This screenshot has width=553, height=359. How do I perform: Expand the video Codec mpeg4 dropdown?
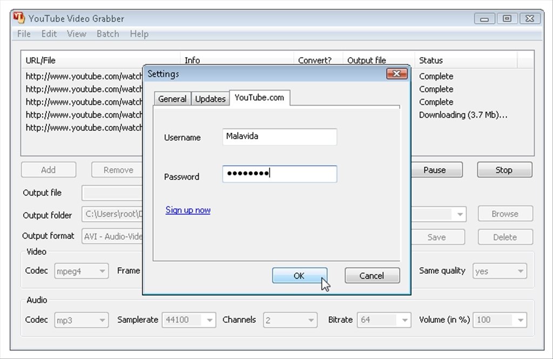(x=81, y=271)
